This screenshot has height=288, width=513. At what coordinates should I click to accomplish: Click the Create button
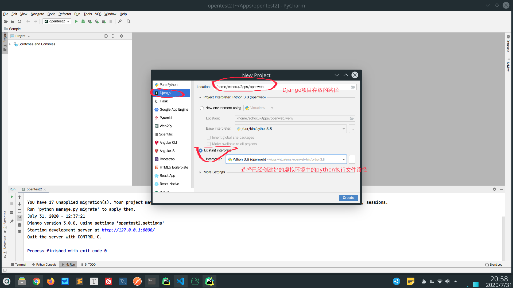tap(348, 198)
